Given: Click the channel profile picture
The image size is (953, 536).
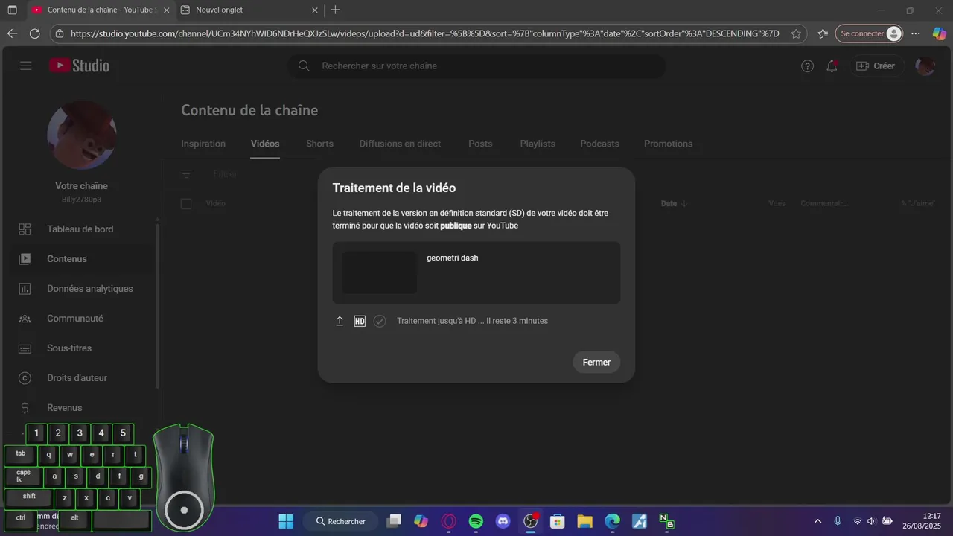Looking at the screenshot, I should click(82, 135).
